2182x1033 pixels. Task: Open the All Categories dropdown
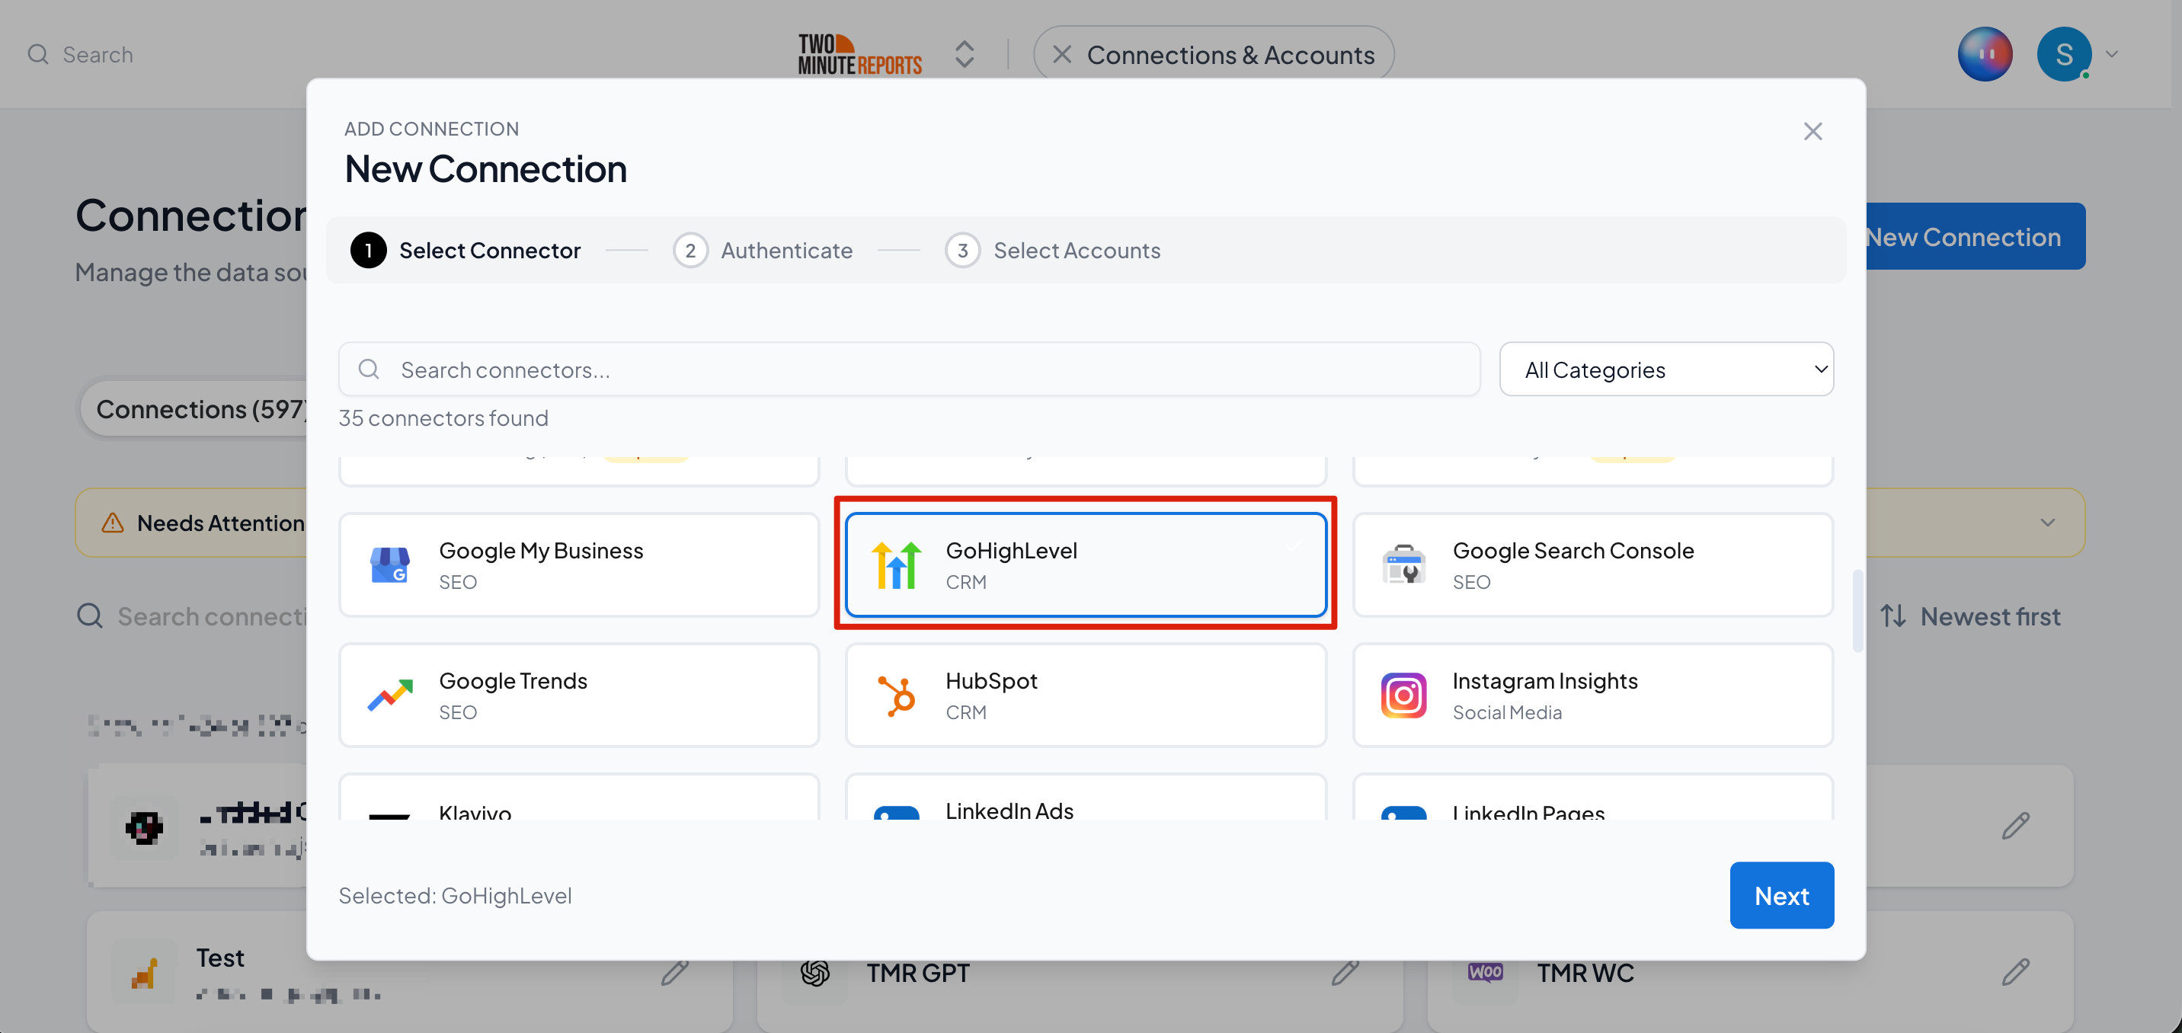[x=1666, y=369]
